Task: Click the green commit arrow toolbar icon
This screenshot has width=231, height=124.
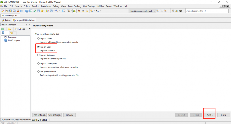Action: (74, 11)
